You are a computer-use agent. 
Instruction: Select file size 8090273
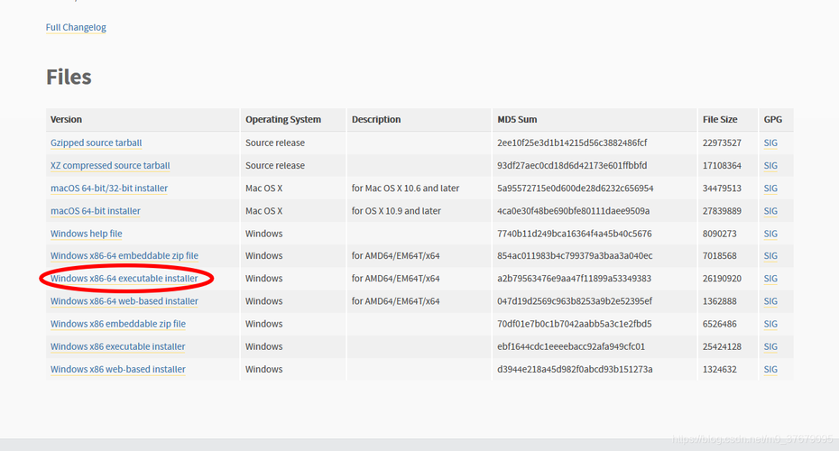(720, 234)
